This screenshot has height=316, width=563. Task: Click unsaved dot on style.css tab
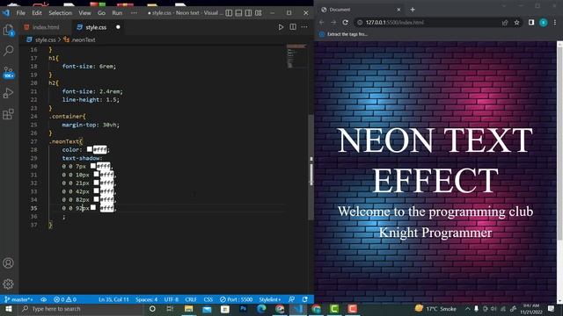[x=118, y=27]
